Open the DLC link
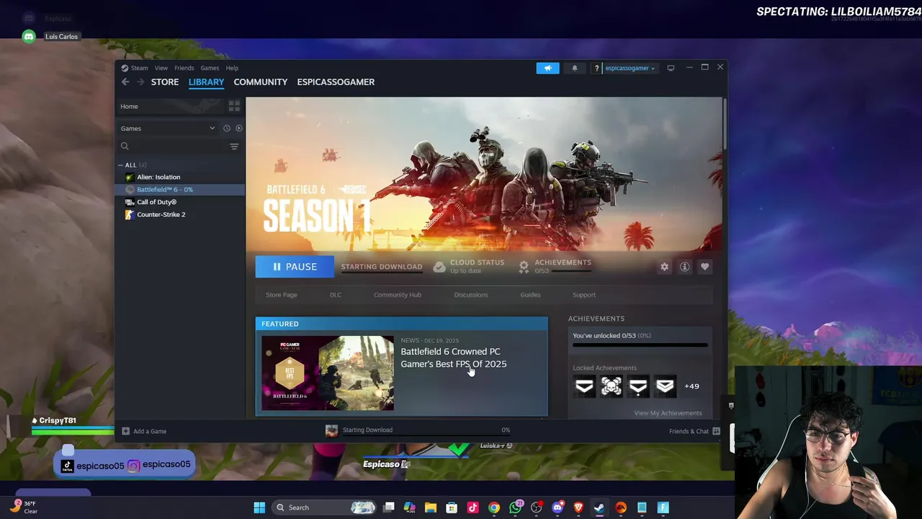Image resolution: width=922 pixels, height=519 pixels. 336,295
